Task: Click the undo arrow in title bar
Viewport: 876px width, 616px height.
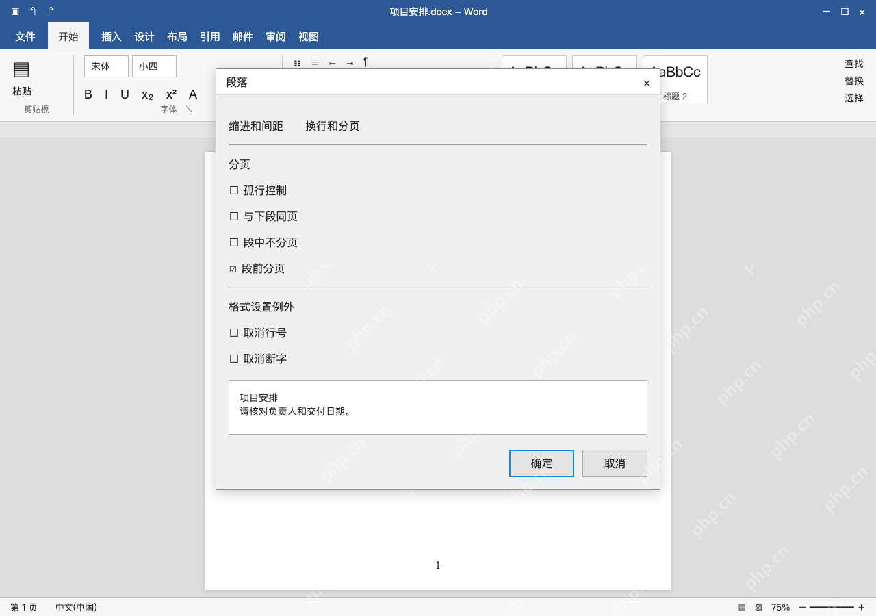Action: click(x=33, y=11)
